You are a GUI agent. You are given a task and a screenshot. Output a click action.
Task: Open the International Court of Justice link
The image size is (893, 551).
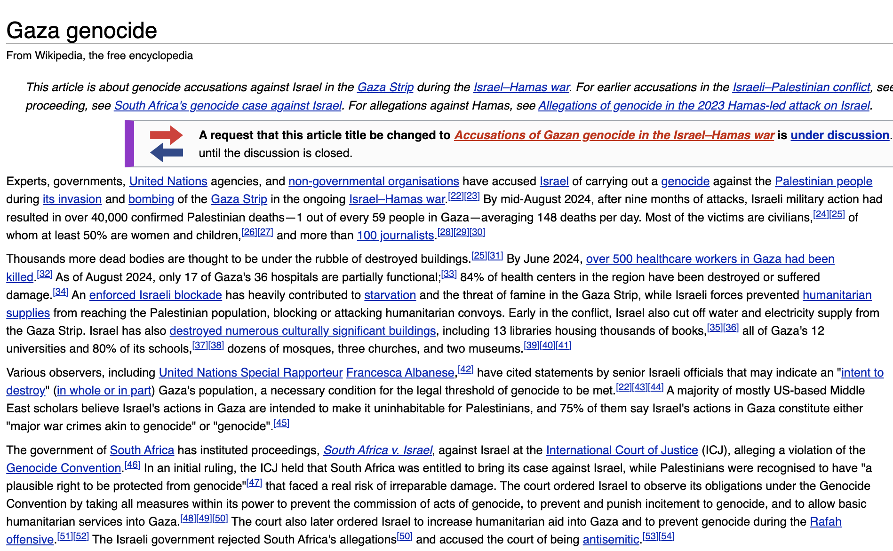click(622, 450)
